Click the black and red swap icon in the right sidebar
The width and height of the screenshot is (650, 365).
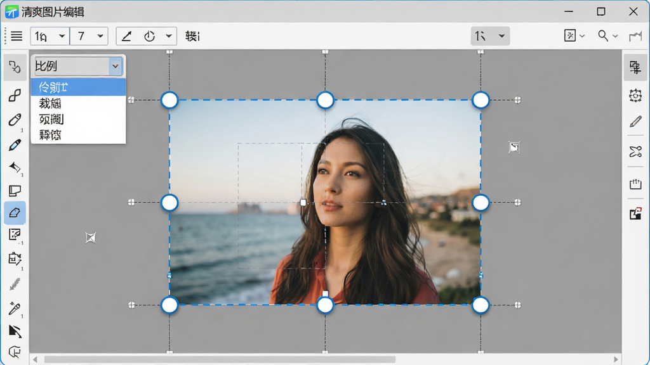coord(635,213)
